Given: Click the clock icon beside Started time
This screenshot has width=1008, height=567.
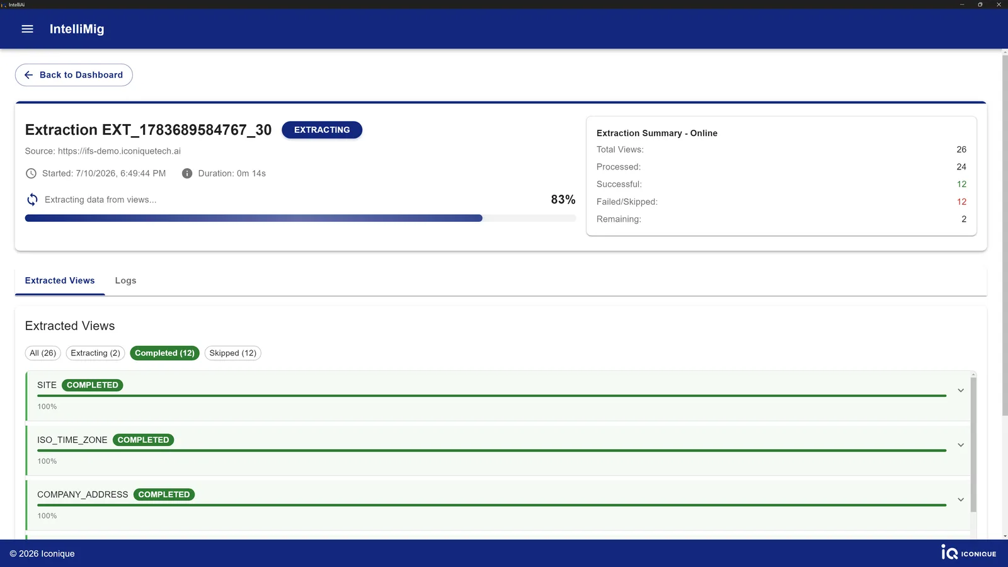Looking at the screenshot, I should pyautogui.click(x=31, y=173).
